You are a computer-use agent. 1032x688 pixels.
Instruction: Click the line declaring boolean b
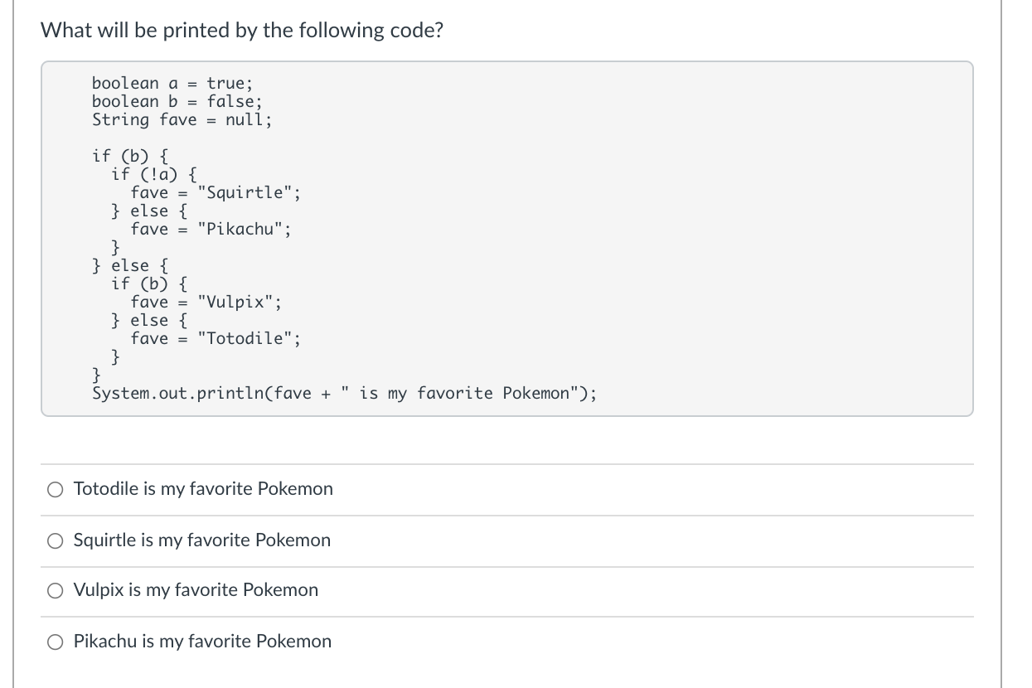[x=177, y=101]
